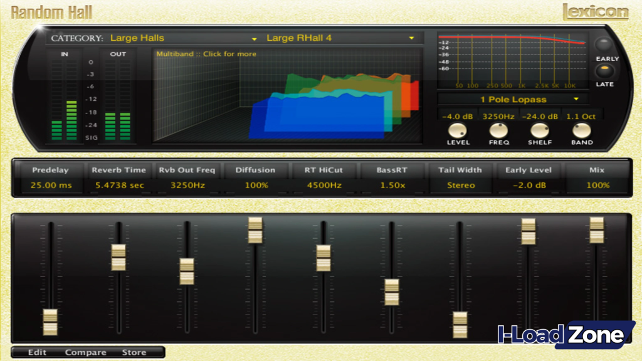This screenshot has width=642, height=361.
Task: Select the Early Level -2.0 dB value
Action: pyautogui.click(x=529, y=186)
